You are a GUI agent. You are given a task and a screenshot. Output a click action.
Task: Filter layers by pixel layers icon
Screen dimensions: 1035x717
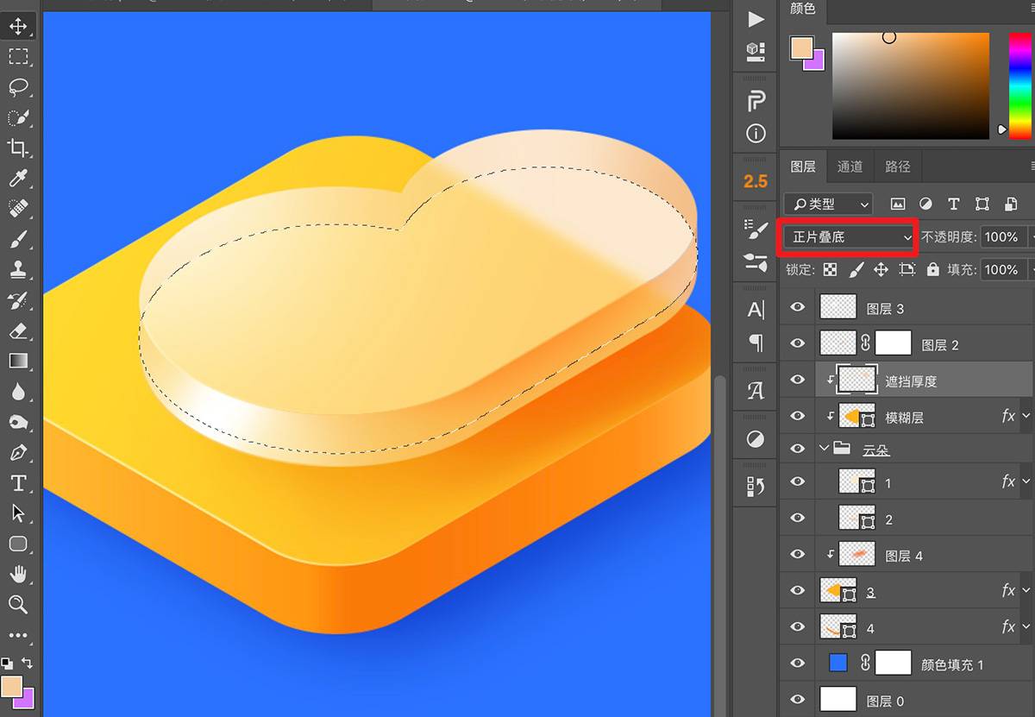(898, 204)
